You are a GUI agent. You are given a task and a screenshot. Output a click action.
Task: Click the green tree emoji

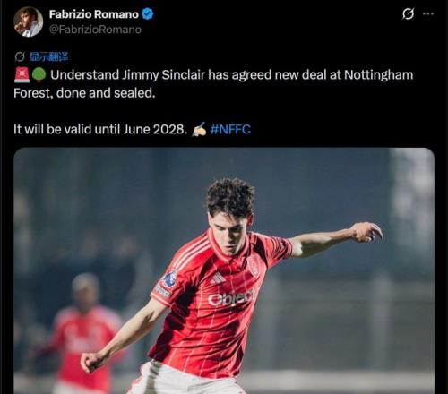point(39,74)
